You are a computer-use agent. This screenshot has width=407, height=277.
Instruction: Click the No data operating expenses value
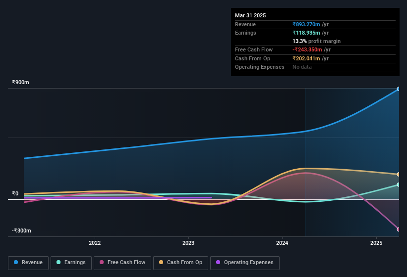[302, 67]
